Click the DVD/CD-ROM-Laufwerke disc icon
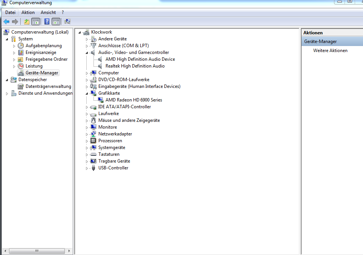363x255 pixels. [x=93, y=80]
